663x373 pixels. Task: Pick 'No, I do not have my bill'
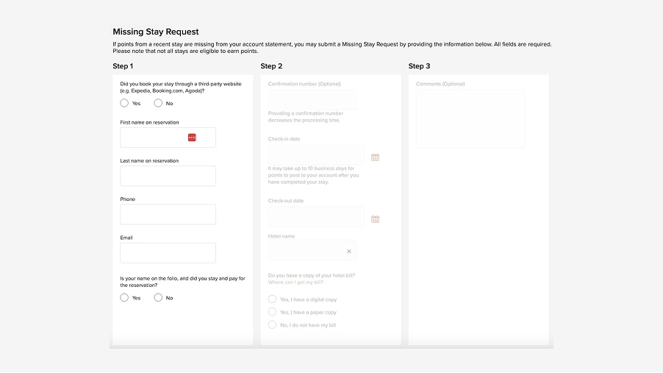pos(273,324)
